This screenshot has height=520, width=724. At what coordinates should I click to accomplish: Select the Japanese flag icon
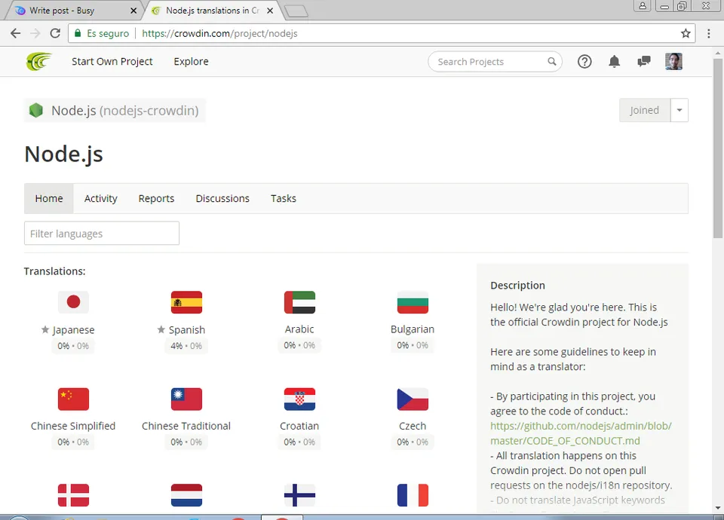coord(73,301)
